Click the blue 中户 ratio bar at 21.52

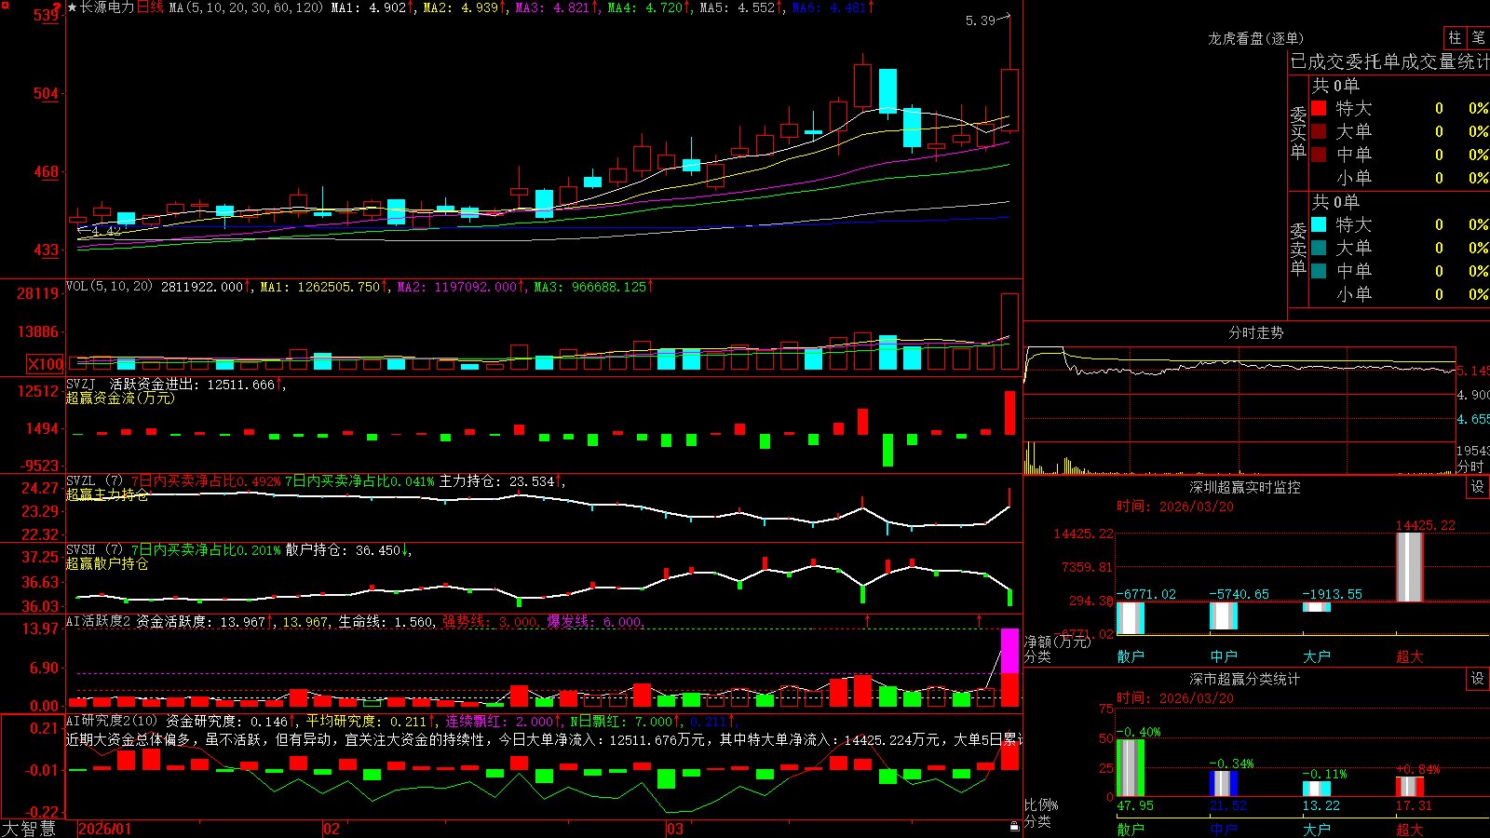point(1224,784)
